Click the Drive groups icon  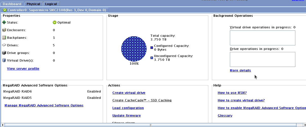[4, 53]
